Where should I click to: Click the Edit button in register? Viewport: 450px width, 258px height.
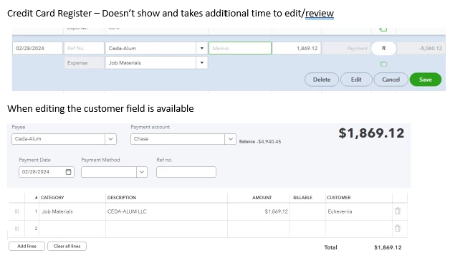click(356, 80)
